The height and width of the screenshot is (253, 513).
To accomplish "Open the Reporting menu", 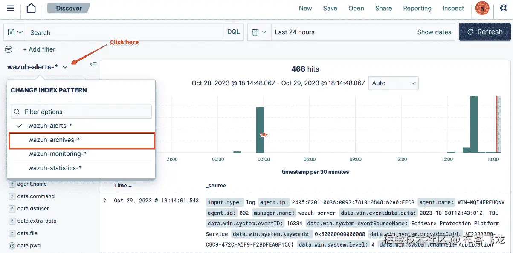I will (x=417, y=8).
